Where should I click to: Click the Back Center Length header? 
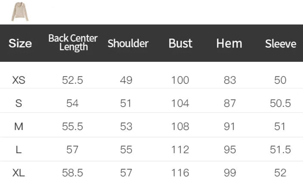click(x=73, y=43)
